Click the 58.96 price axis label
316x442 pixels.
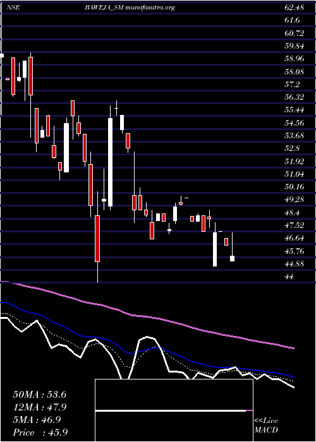294,59
